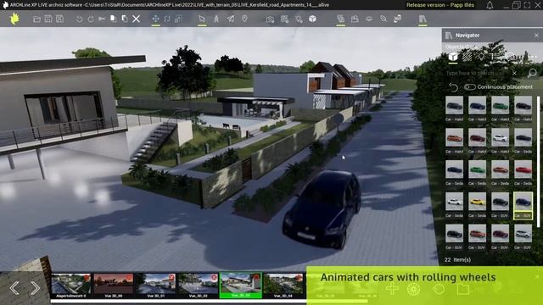Screen dimensions: 543x305
Task: Select the green sedan car thumbnail
Action: [x=477, y=169]
